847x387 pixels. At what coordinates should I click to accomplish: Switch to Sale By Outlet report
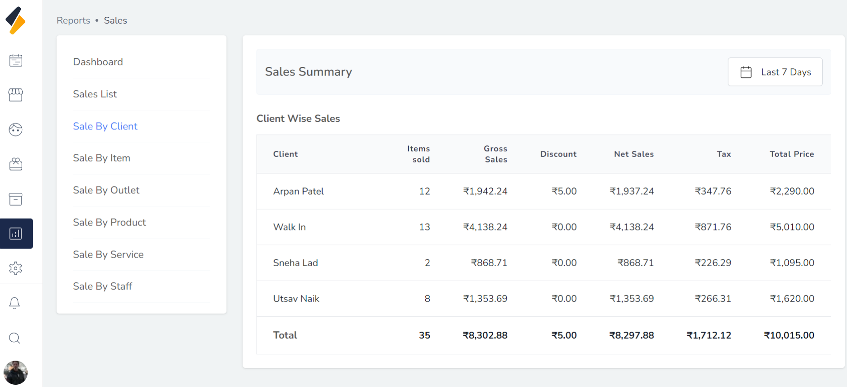[106, 190]
